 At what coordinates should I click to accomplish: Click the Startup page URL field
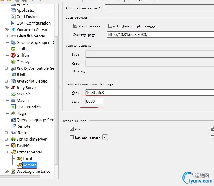coord(161,34)
